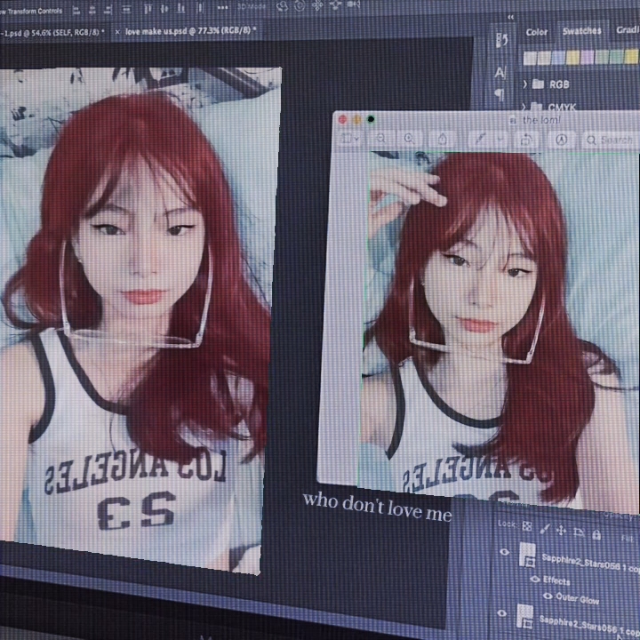Click the Lock label in Layers panel
The height and width of the screenshot is (640, 640).
point(507,524)
